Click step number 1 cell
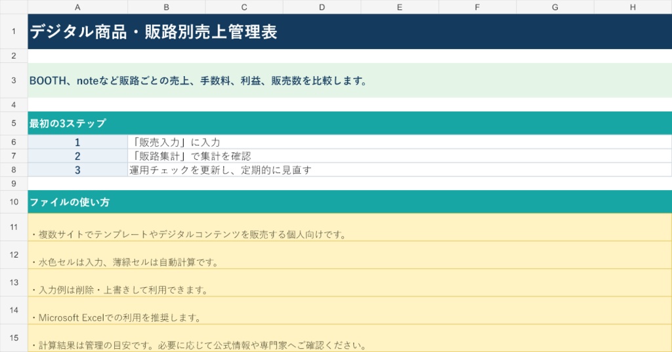The height and width of the screenshot is (352, 672). 77,142
